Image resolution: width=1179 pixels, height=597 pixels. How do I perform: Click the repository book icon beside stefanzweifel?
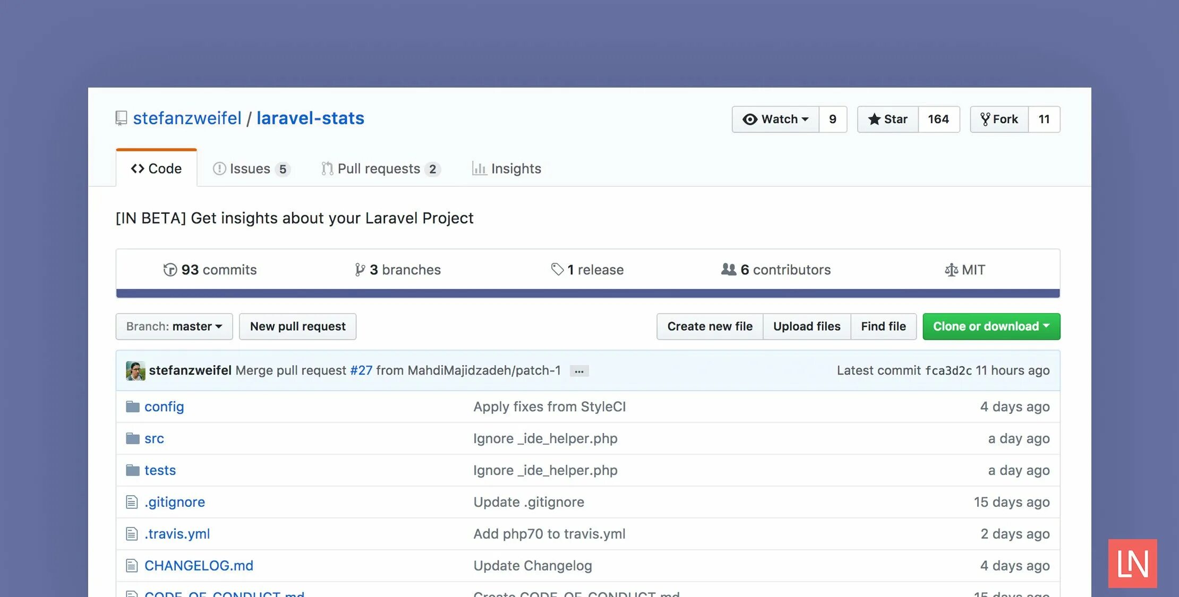tap(121, 118)
